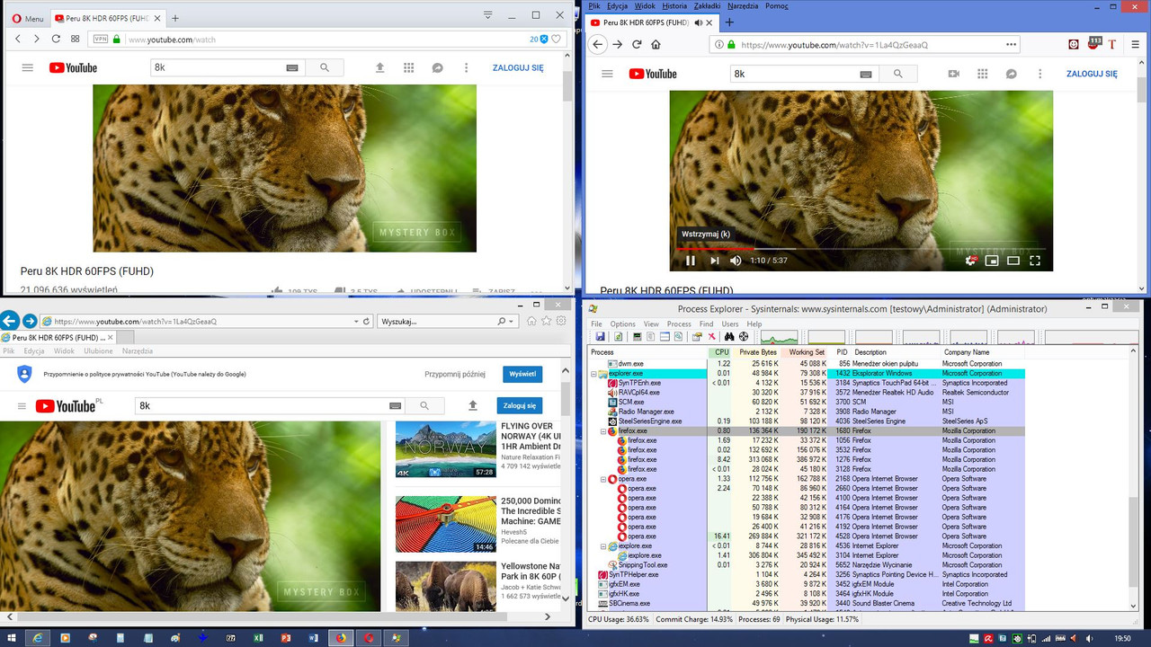1151x647 pixels.
Task: Skip to next video in Firefox player
Action: tap(715, 261)
